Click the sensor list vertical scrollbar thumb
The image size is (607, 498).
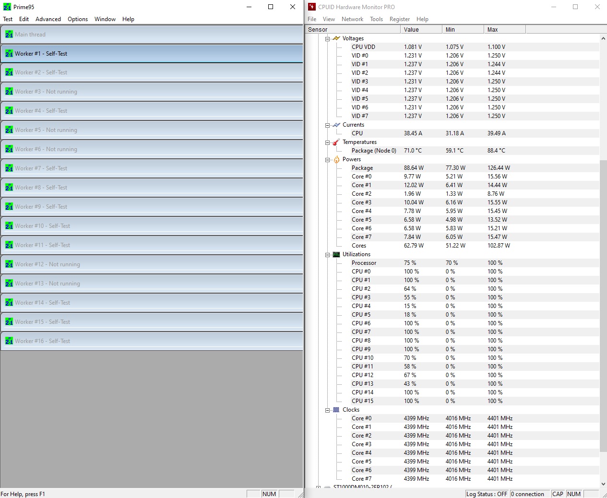click(603, 306)
